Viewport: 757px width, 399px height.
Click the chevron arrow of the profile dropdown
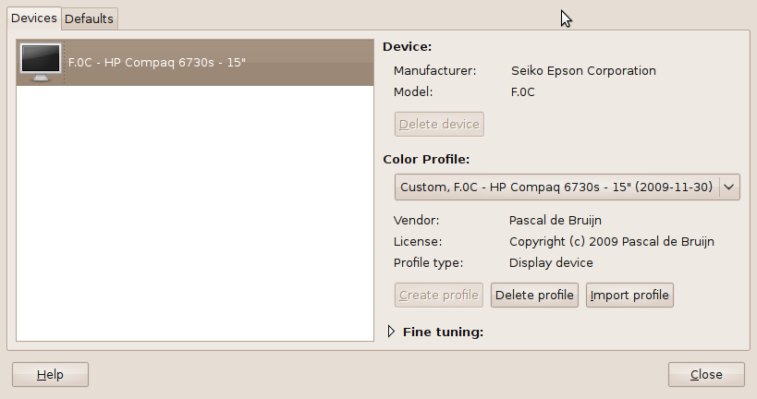pyautogui.click(x=729, y=187)
